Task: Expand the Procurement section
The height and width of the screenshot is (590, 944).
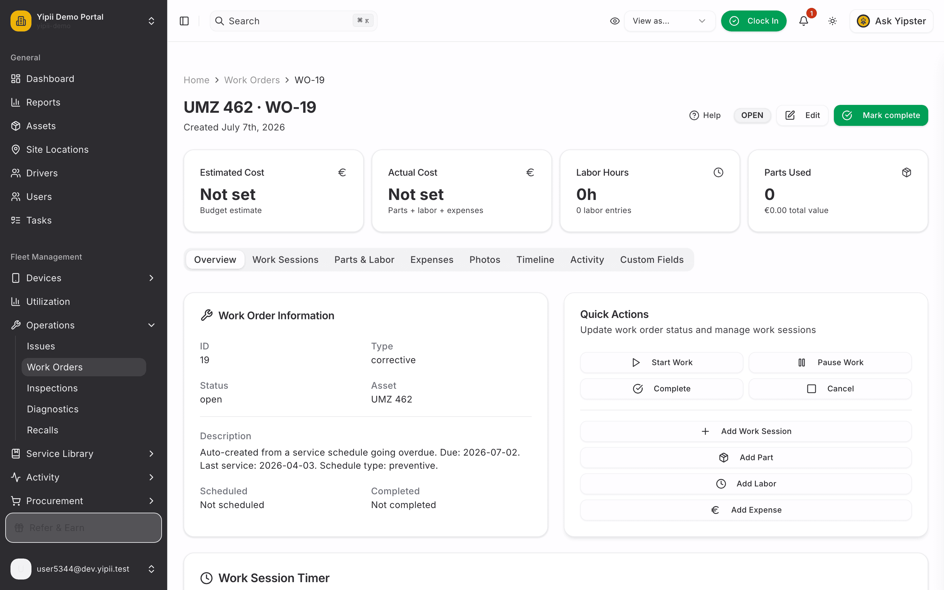Action: click(x=84, y=501)
